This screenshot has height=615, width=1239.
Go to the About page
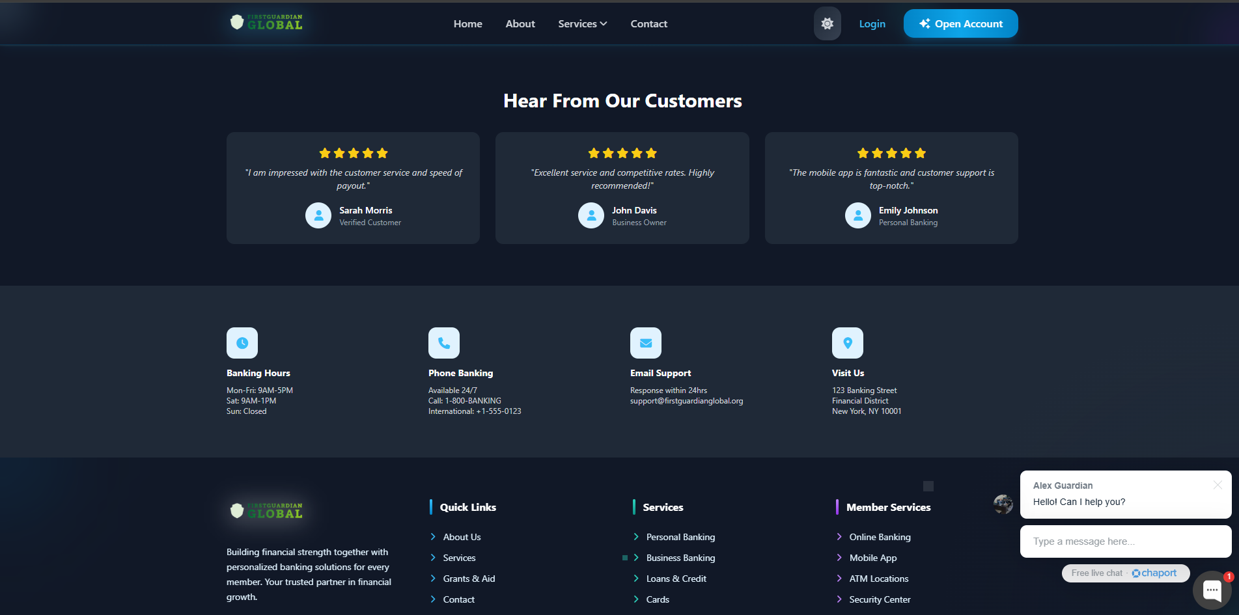click(520, 23)
